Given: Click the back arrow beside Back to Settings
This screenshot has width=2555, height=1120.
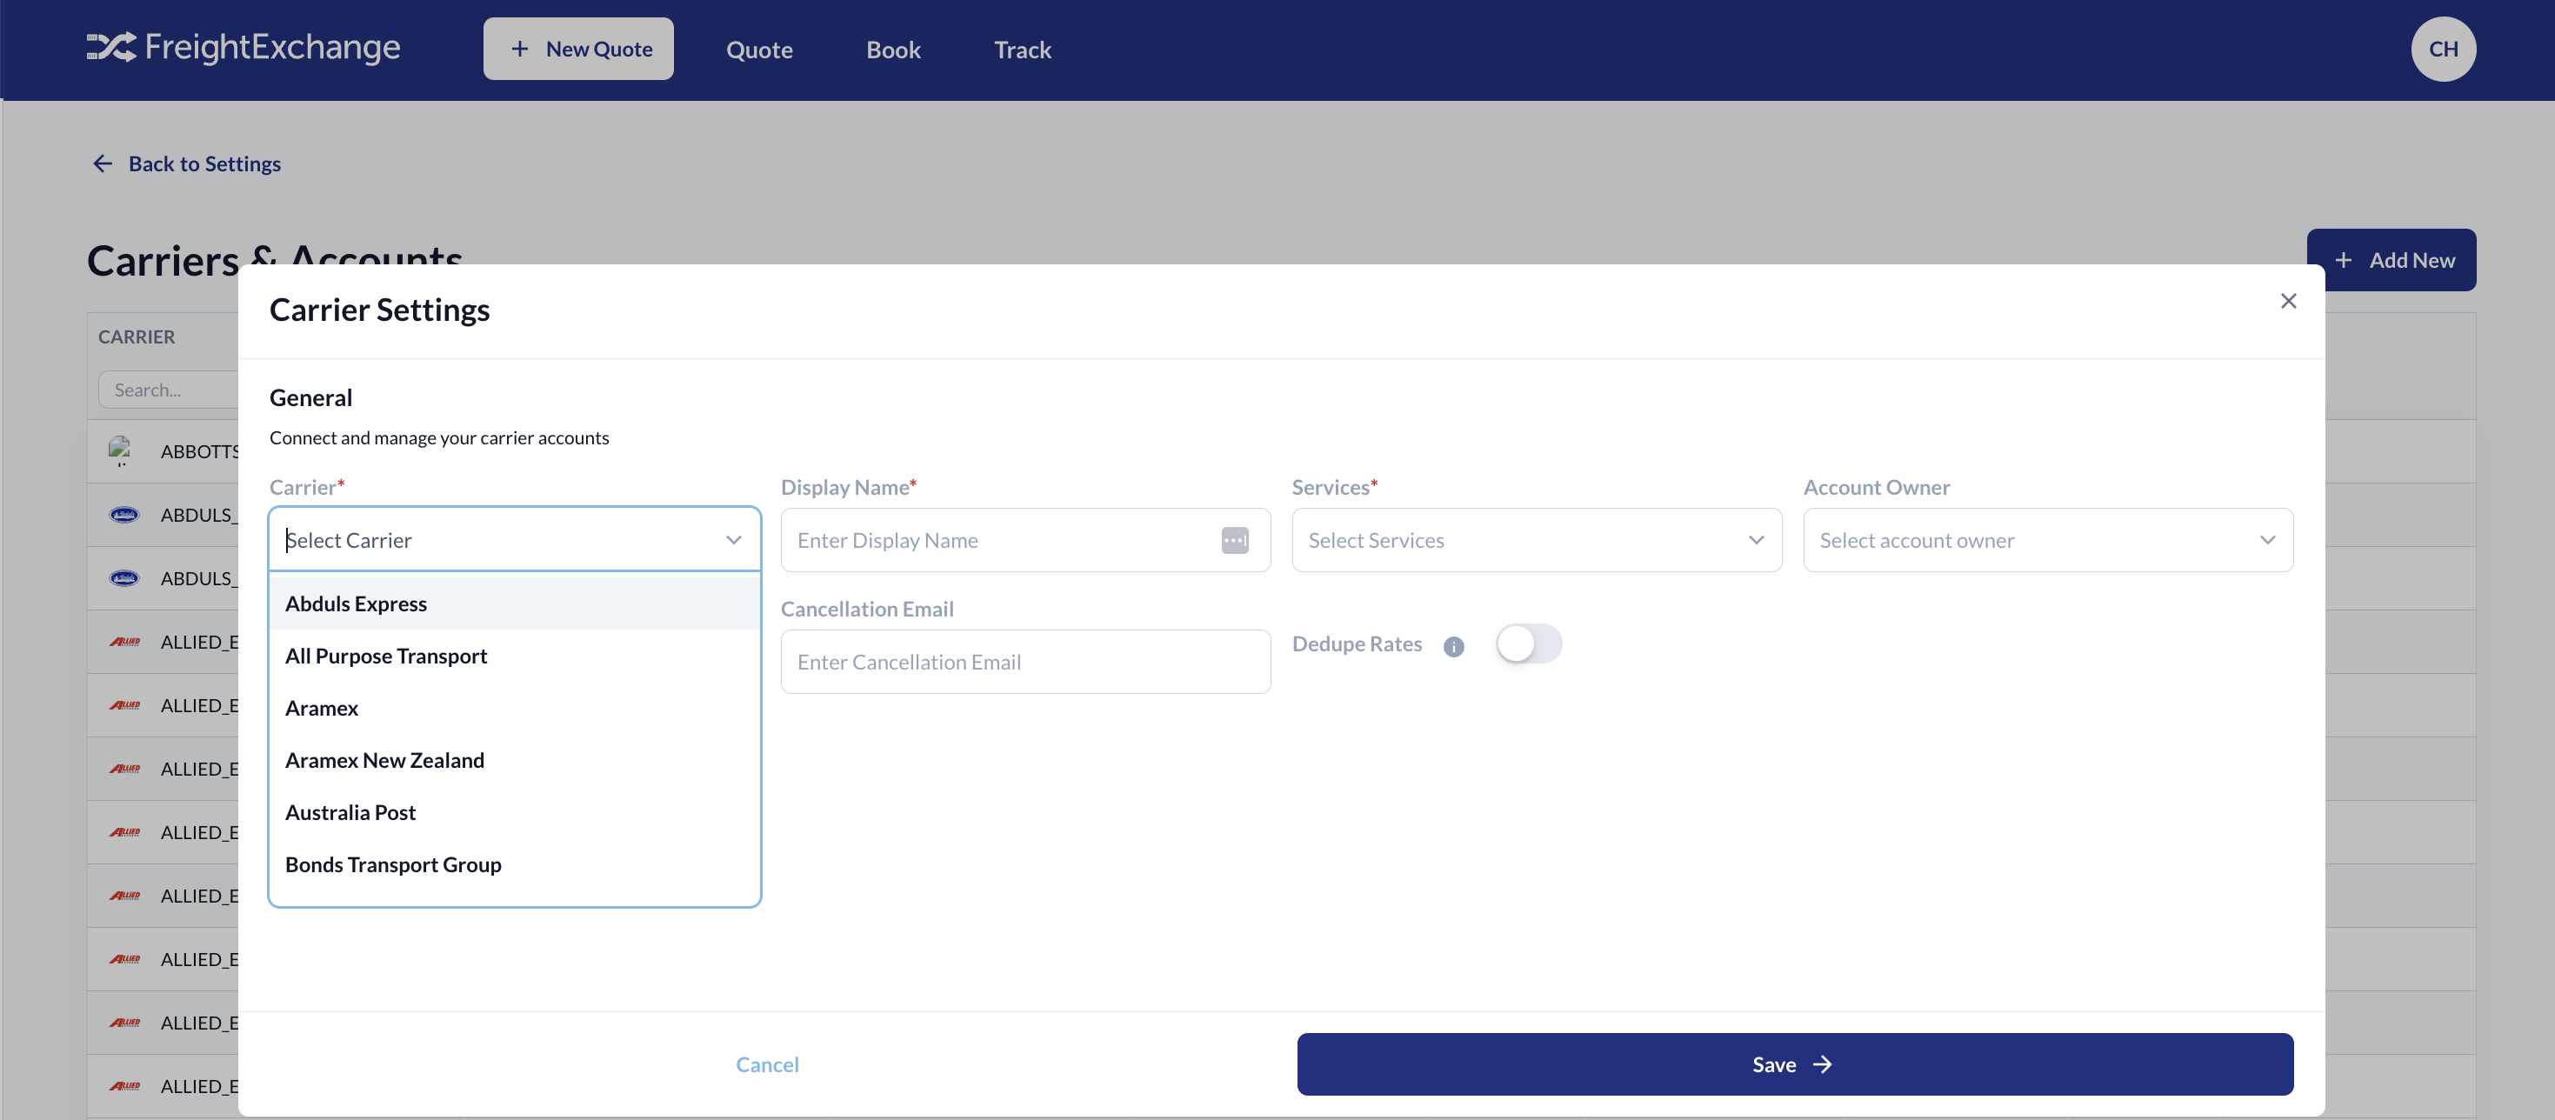Looking at the screenshot, I should pos(102,163).
